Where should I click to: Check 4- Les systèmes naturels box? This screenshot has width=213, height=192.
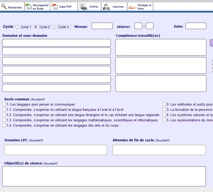coord(164,115)
